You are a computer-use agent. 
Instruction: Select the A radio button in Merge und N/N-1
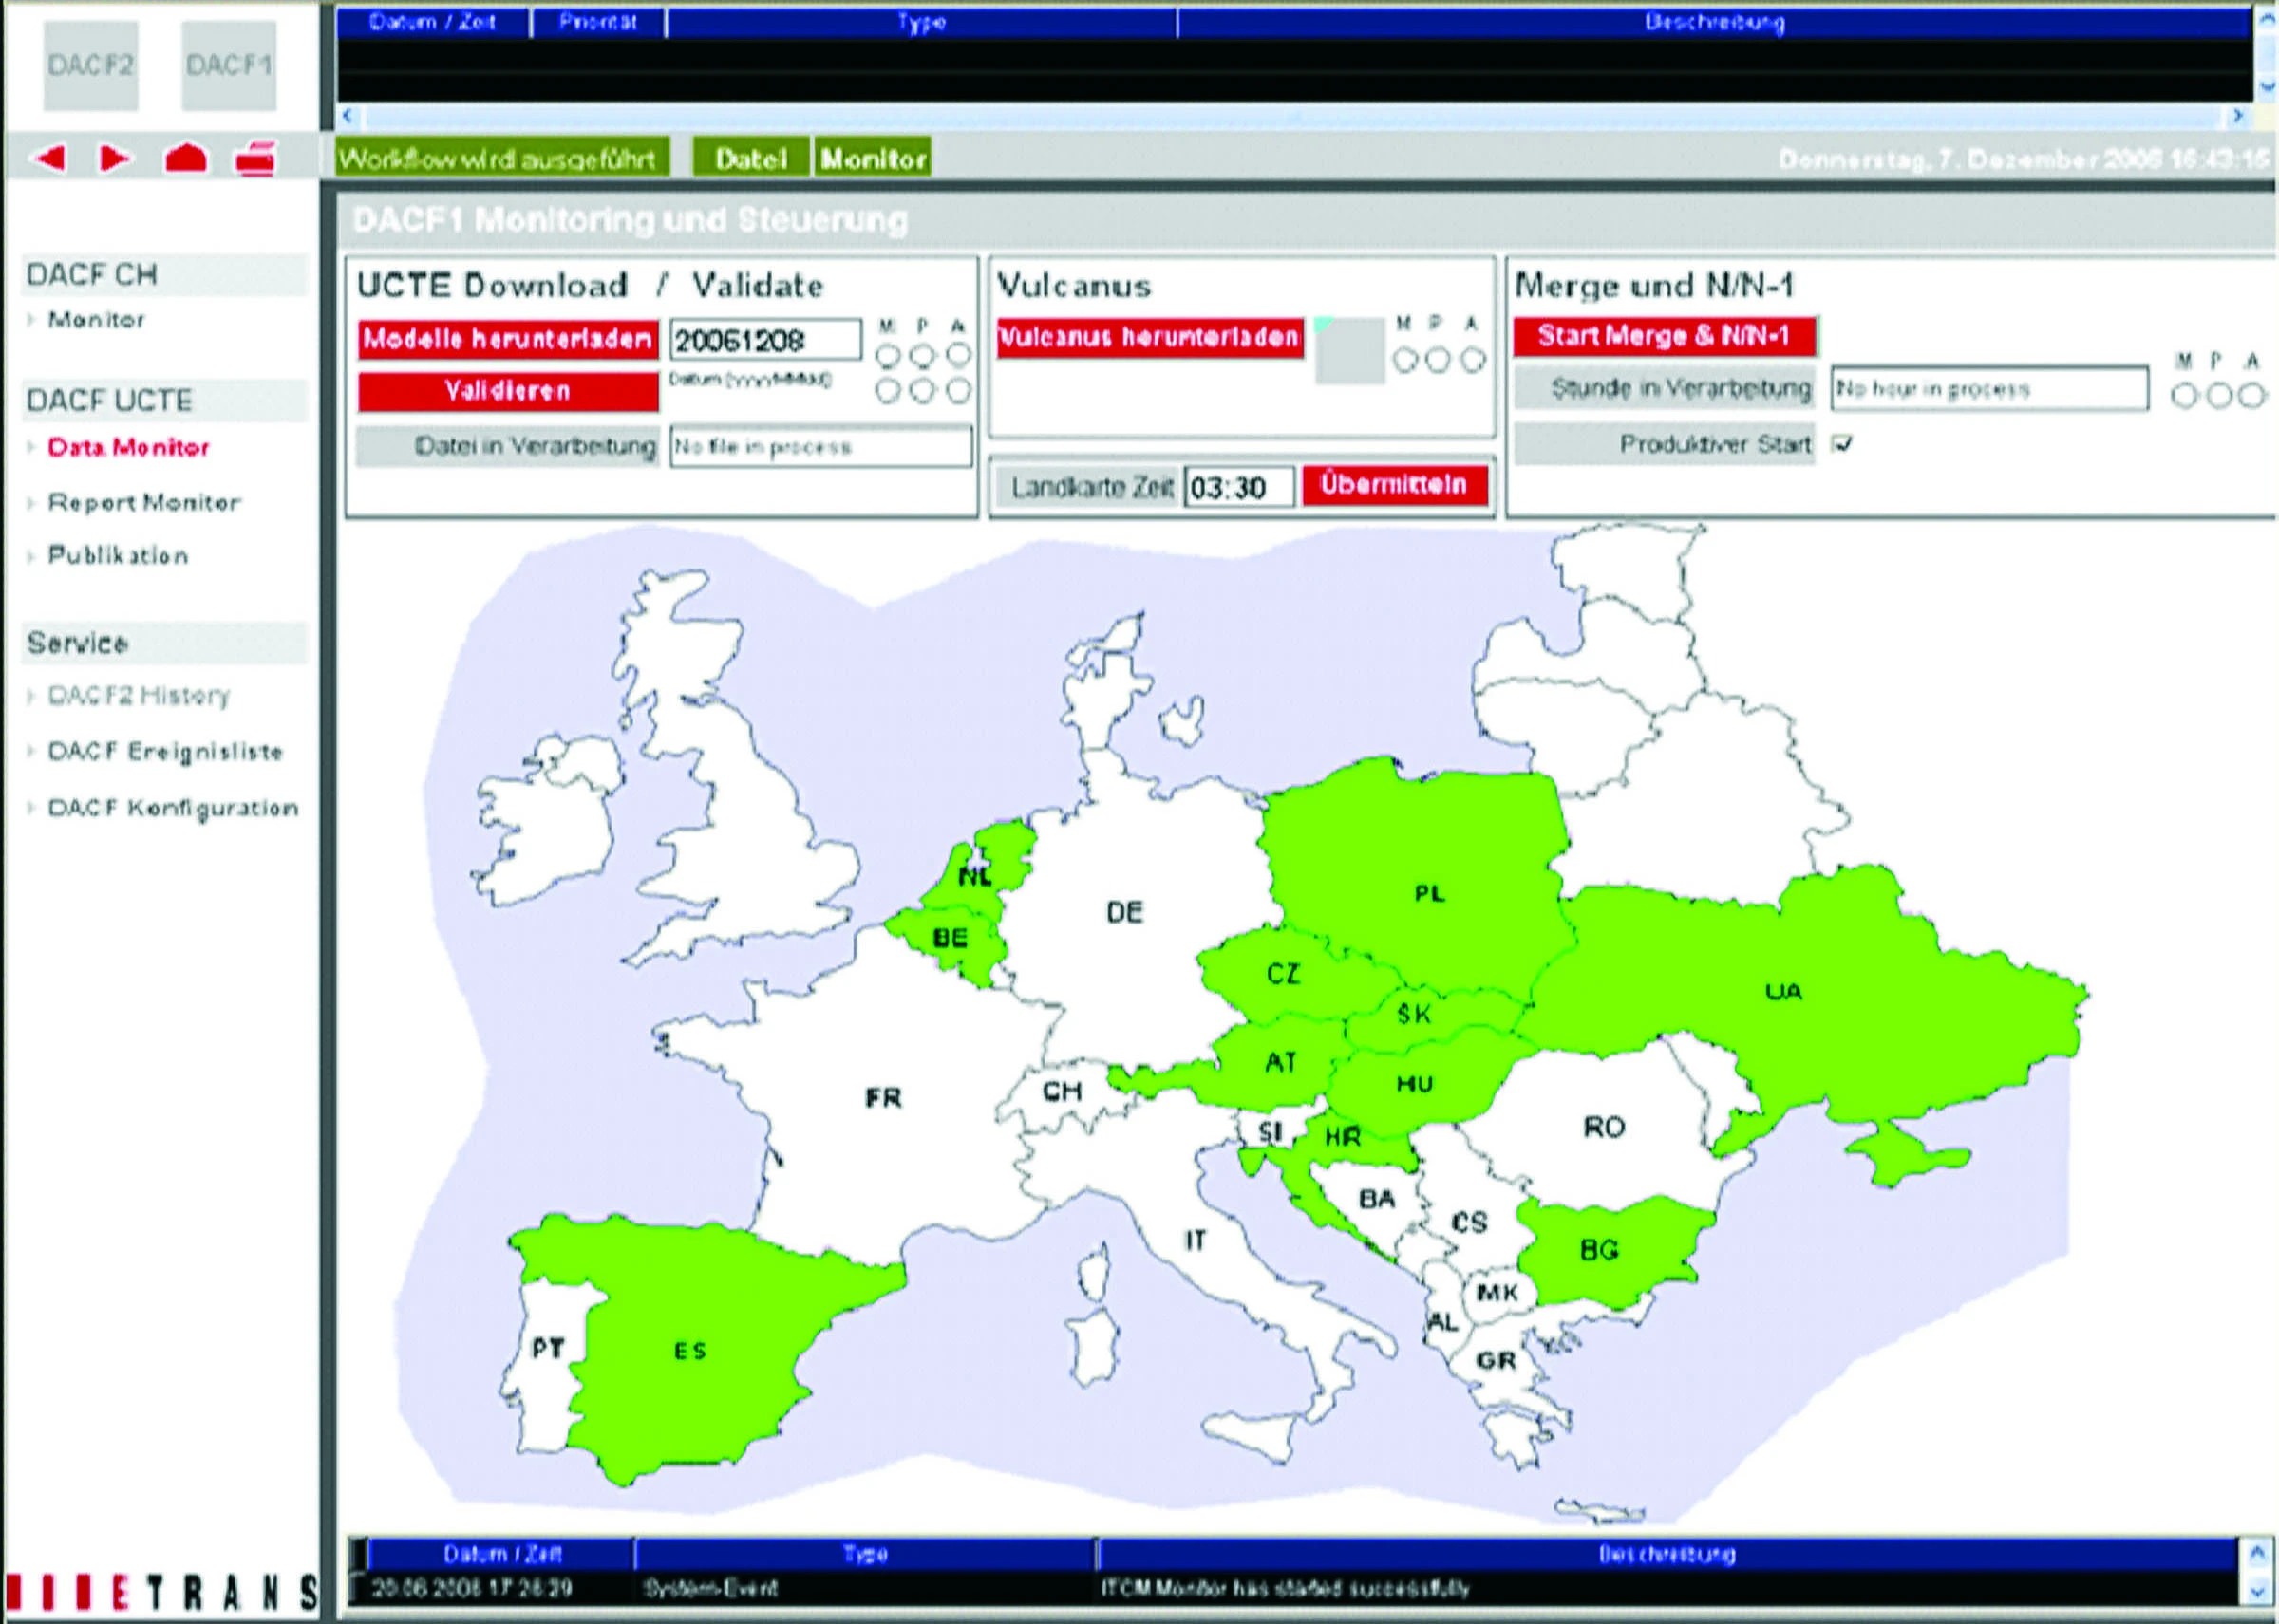coord(2250,395)
